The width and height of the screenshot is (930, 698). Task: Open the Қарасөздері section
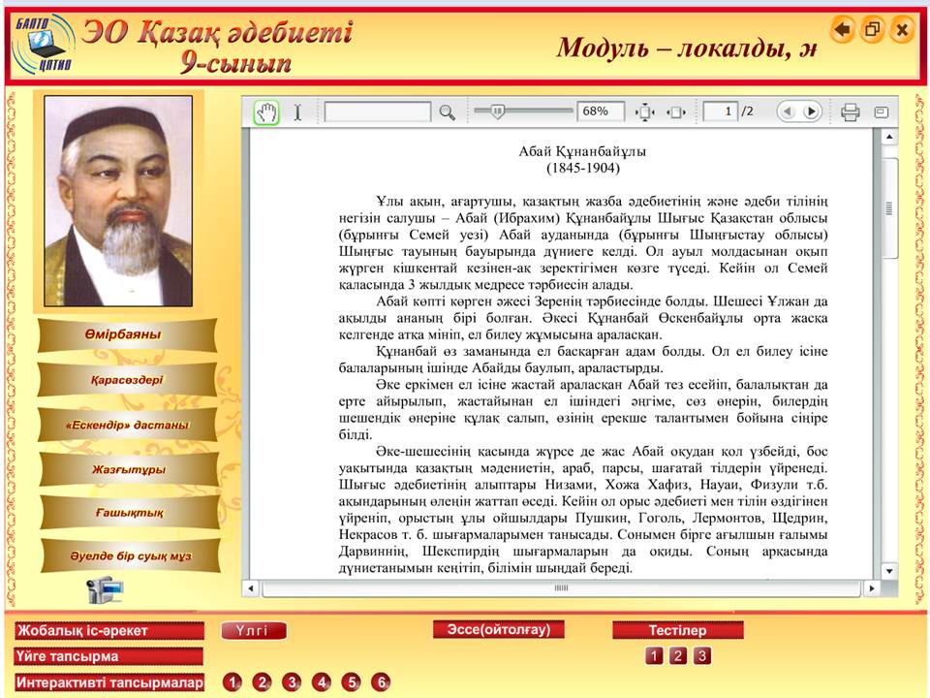coord(127,380)
